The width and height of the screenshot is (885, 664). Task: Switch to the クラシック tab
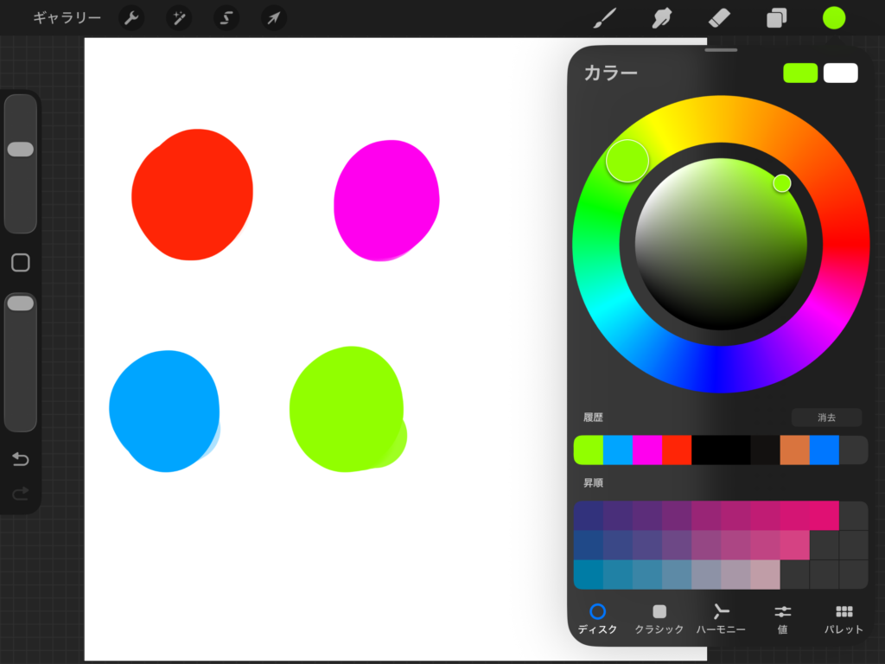click(x=659, y=619)
